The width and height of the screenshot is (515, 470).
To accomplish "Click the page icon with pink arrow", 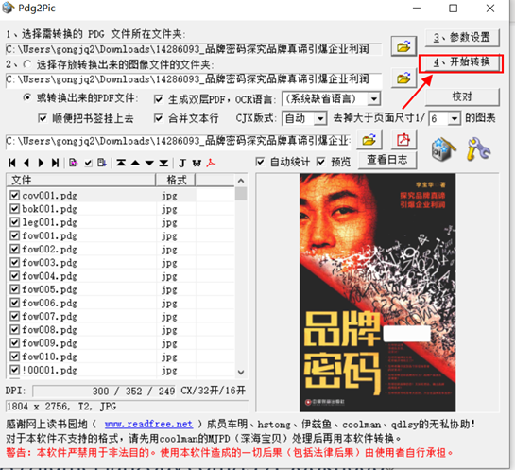I will click(x=74, y=163).
